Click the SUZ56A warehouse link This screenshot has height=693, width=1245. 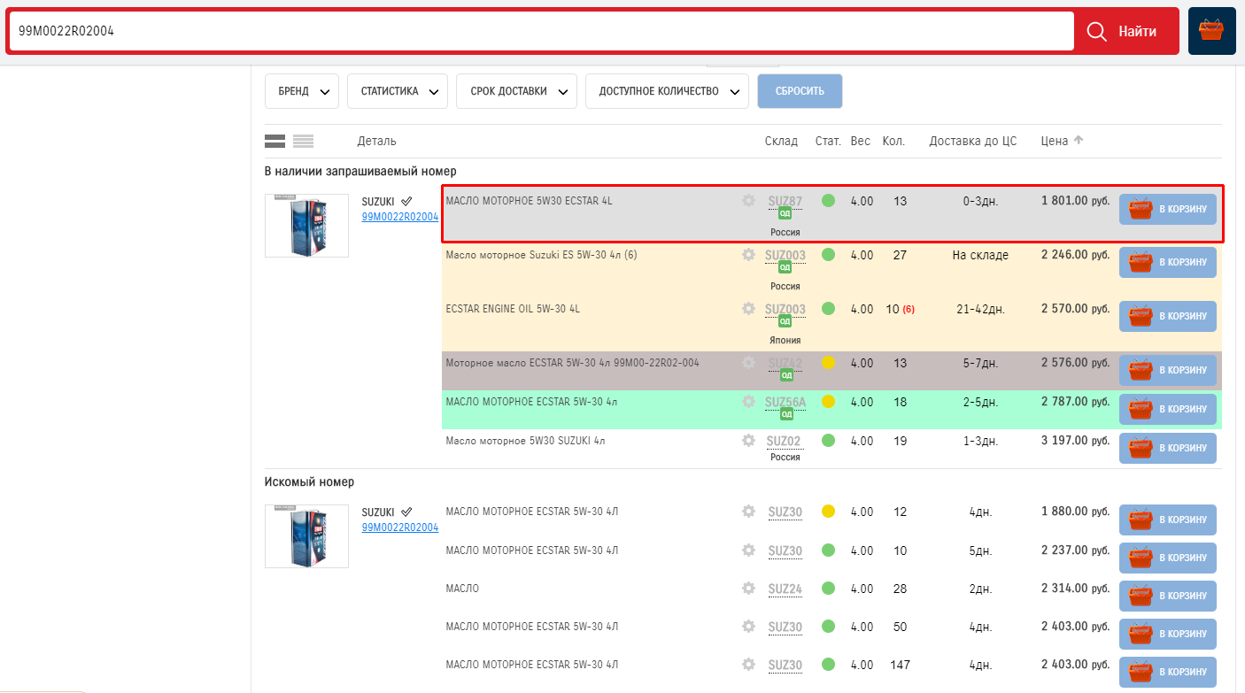786,403
